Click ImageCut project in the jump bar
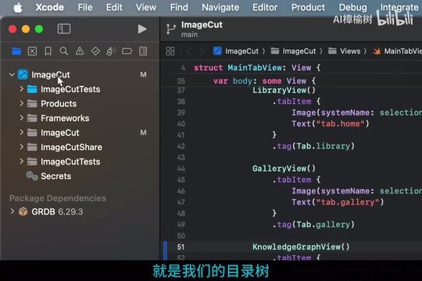Image resolution: width=422 pixels, height=281 pixels. click(x=236, y=51)
